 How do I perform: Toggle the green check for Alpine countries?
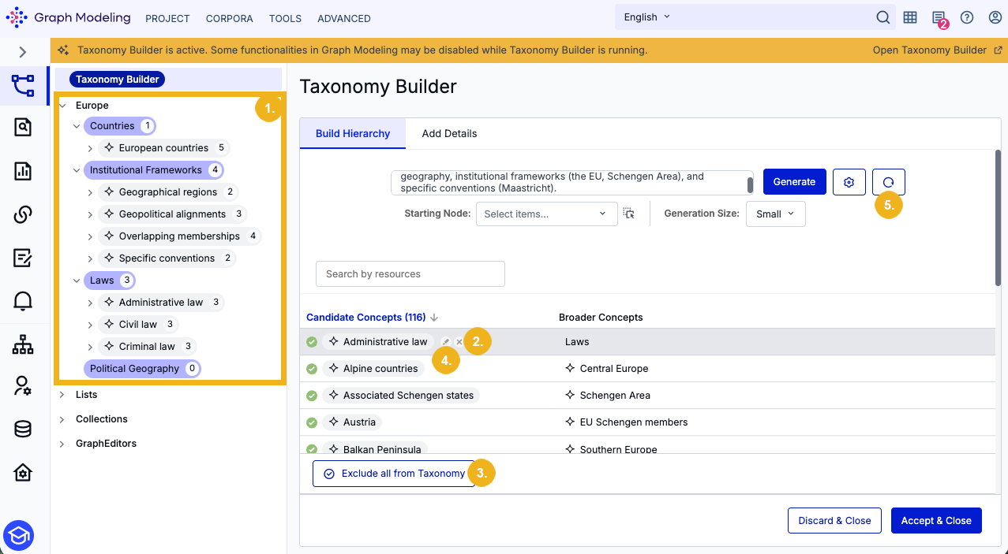click(312, 369)
